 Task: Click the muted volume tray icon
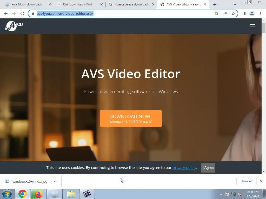[240, 194]
